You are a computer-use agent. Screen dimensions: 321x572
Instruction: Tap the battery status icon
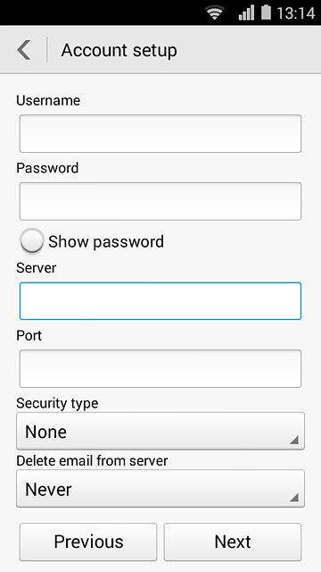click(266, 13)
